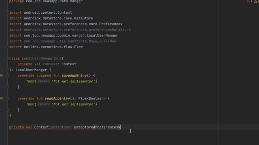Click the class closing brace fold marker
Screen dimensions: 259x145
coord(8,116)
